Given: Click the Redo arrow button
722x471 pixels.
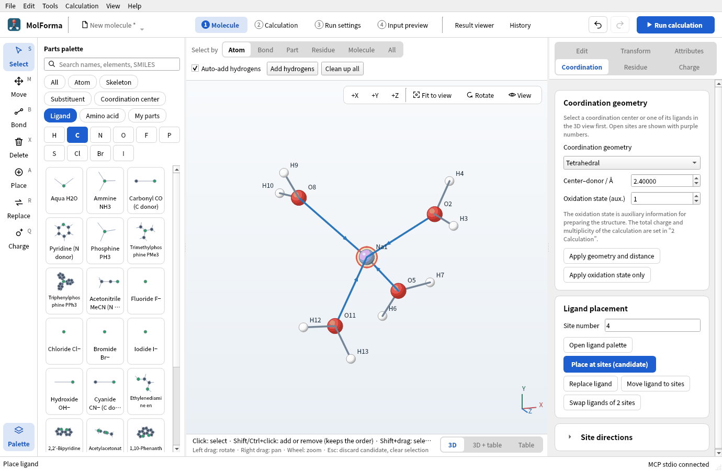Looking at the screenshot, I should pyautogui.click(x=620, y=25).
